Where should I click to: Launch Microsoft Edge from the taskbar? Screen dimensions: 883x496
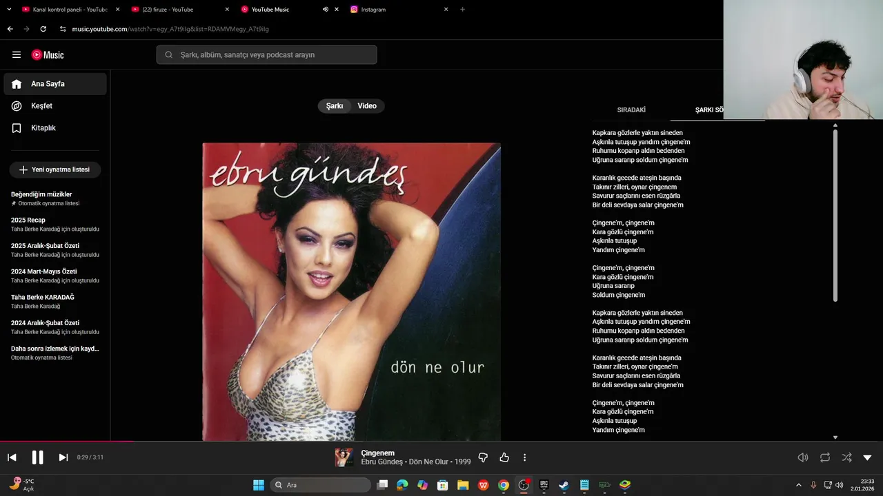(x=402, y=485)
